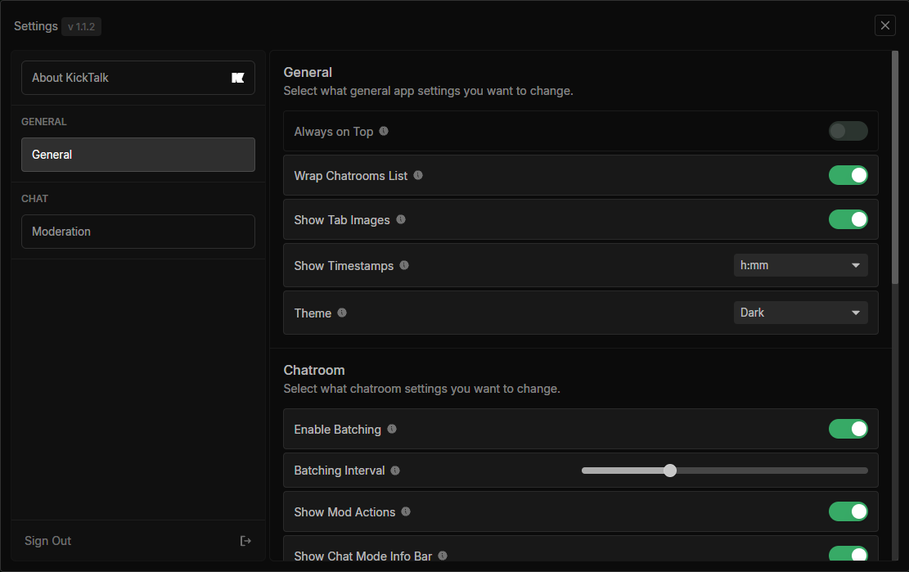Click info icon beside Enable Batching

point(392,429)
